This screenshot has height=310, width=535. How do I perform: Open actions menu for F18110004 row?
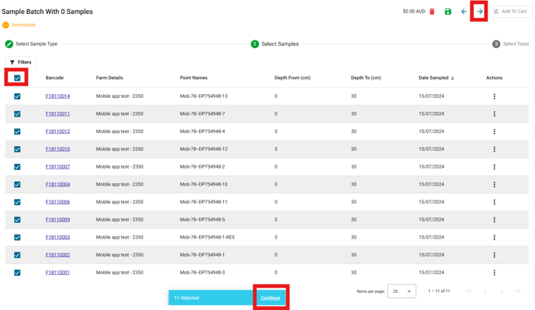tap(494, 184)
